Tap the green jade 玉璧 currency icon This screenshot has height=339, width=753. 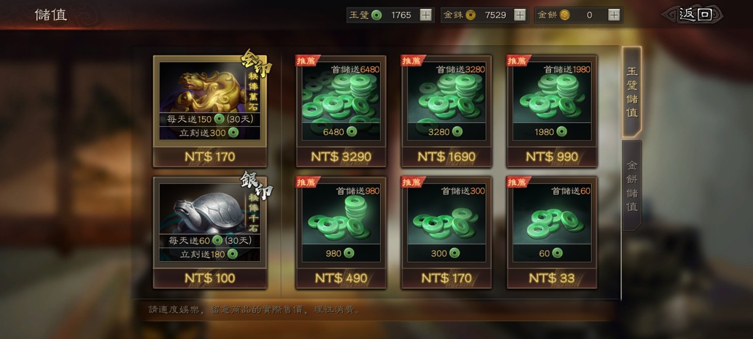coord(376,15)
